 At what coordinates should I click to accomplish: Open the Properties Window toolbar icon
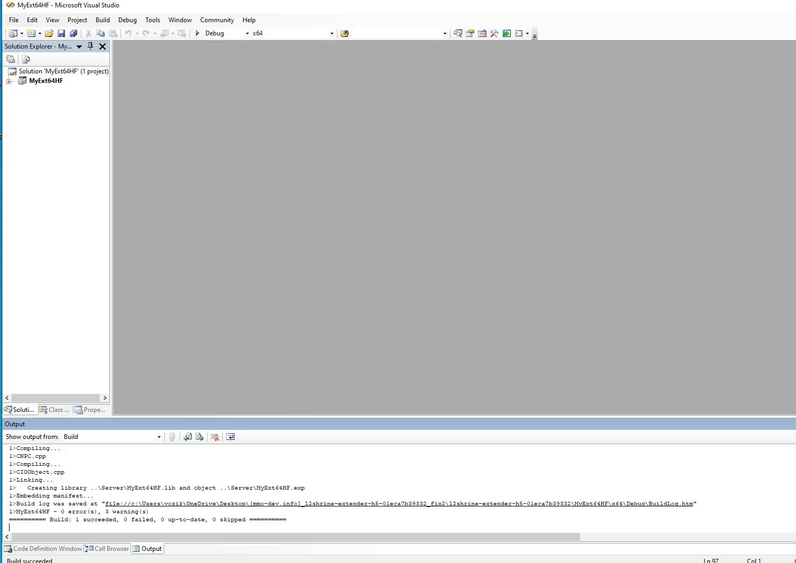coord(470,33)
